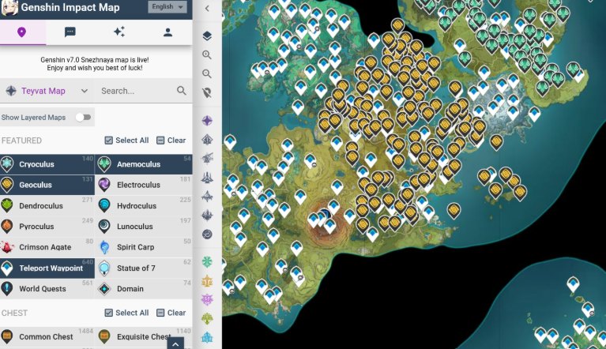Select the purple four-point star Teyvat region icon
Viewport: 606px width, 349px height.
[207, 121]
